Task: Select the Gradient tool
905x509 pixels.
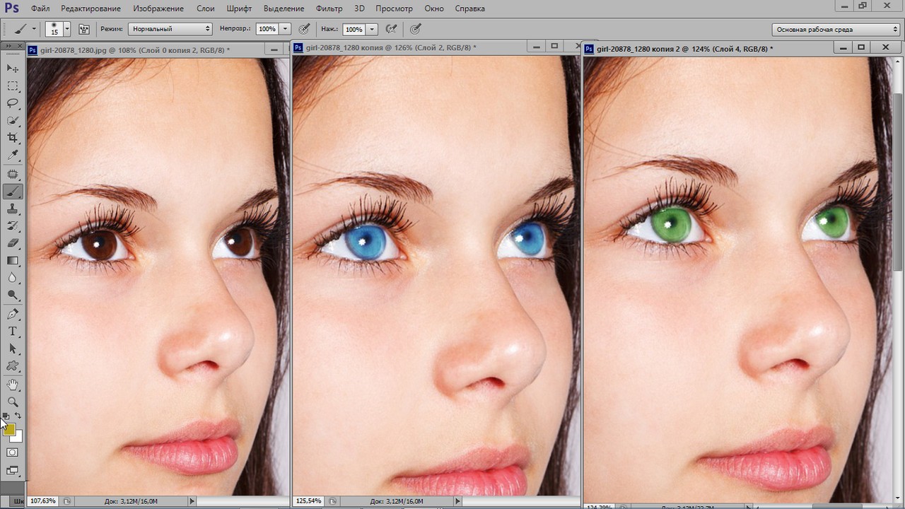Action: 13,261
